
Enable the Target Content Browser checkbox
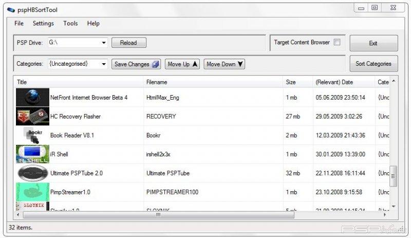(337, 42)
